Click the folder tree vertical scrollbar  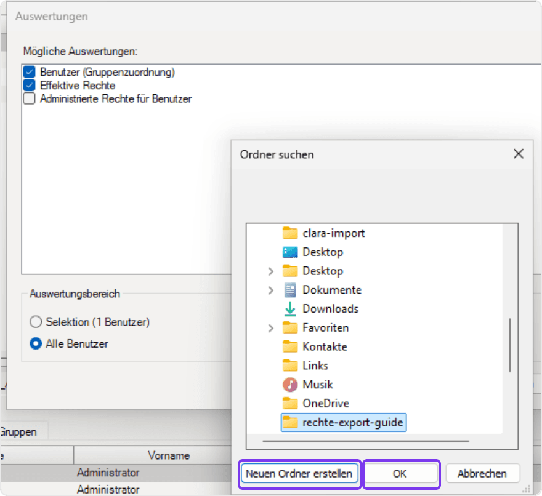coord(510,345)
